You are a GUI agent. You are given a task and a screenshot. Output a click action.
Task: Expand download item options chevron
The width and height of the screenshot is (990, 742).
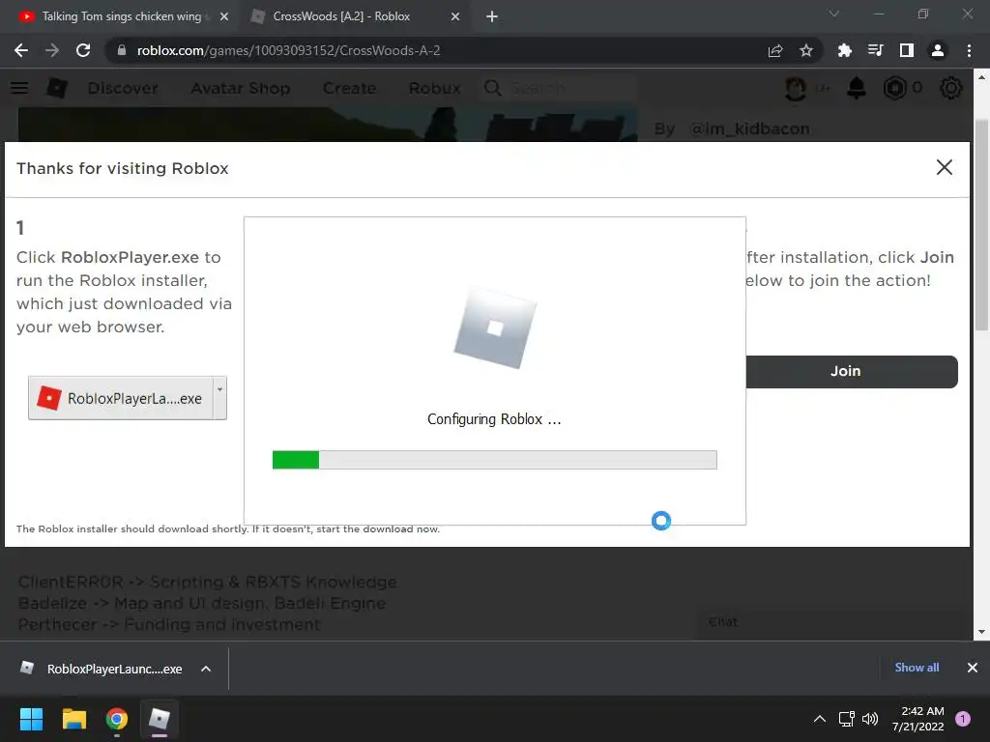click(206, 669)
